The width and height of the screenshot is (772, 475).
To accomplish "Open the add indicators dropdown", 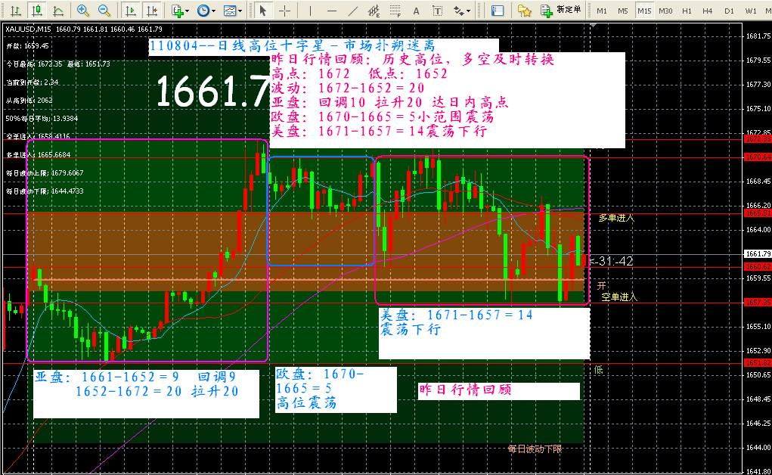I will point(179,11).
